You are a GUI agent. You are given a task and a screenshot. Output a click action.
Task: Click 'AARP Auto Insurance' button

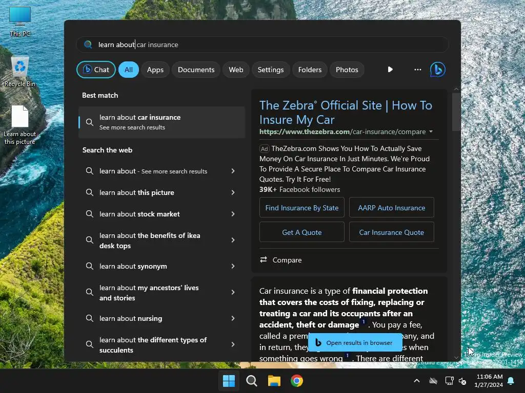point(391,208)
